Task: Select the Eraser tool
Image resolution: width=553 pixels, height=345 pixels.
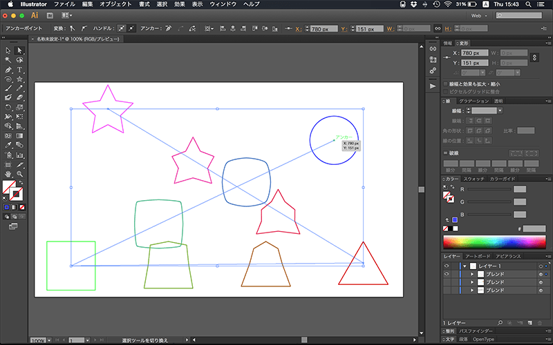Action: (19, 97)
